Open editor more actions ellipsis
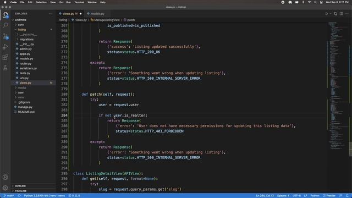Viewport: 352px width, 198px height. point(347,14)
